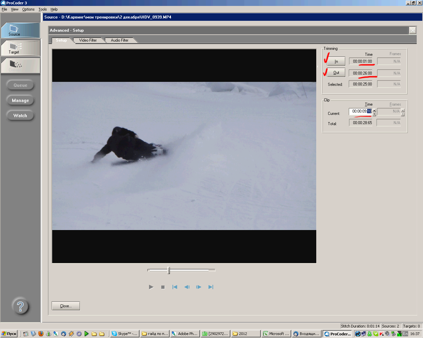423x338 pixels.
Task: Open the Tools menu
Action: point(43,9)
